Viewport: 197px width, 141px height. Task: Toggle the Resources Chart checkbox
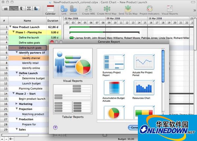tap(154, 81)
